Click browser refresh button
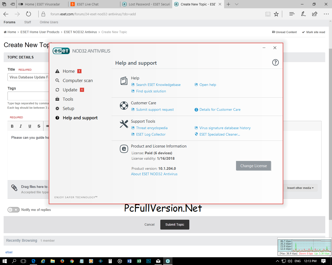The height and width of the screenshot is (265, 332). click(x=29, y=14)
